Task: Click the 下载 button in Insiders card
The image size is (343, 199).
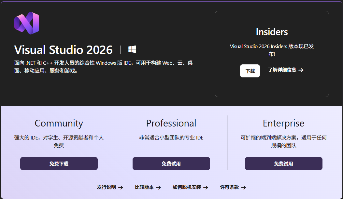Action: tap(250, 71)
